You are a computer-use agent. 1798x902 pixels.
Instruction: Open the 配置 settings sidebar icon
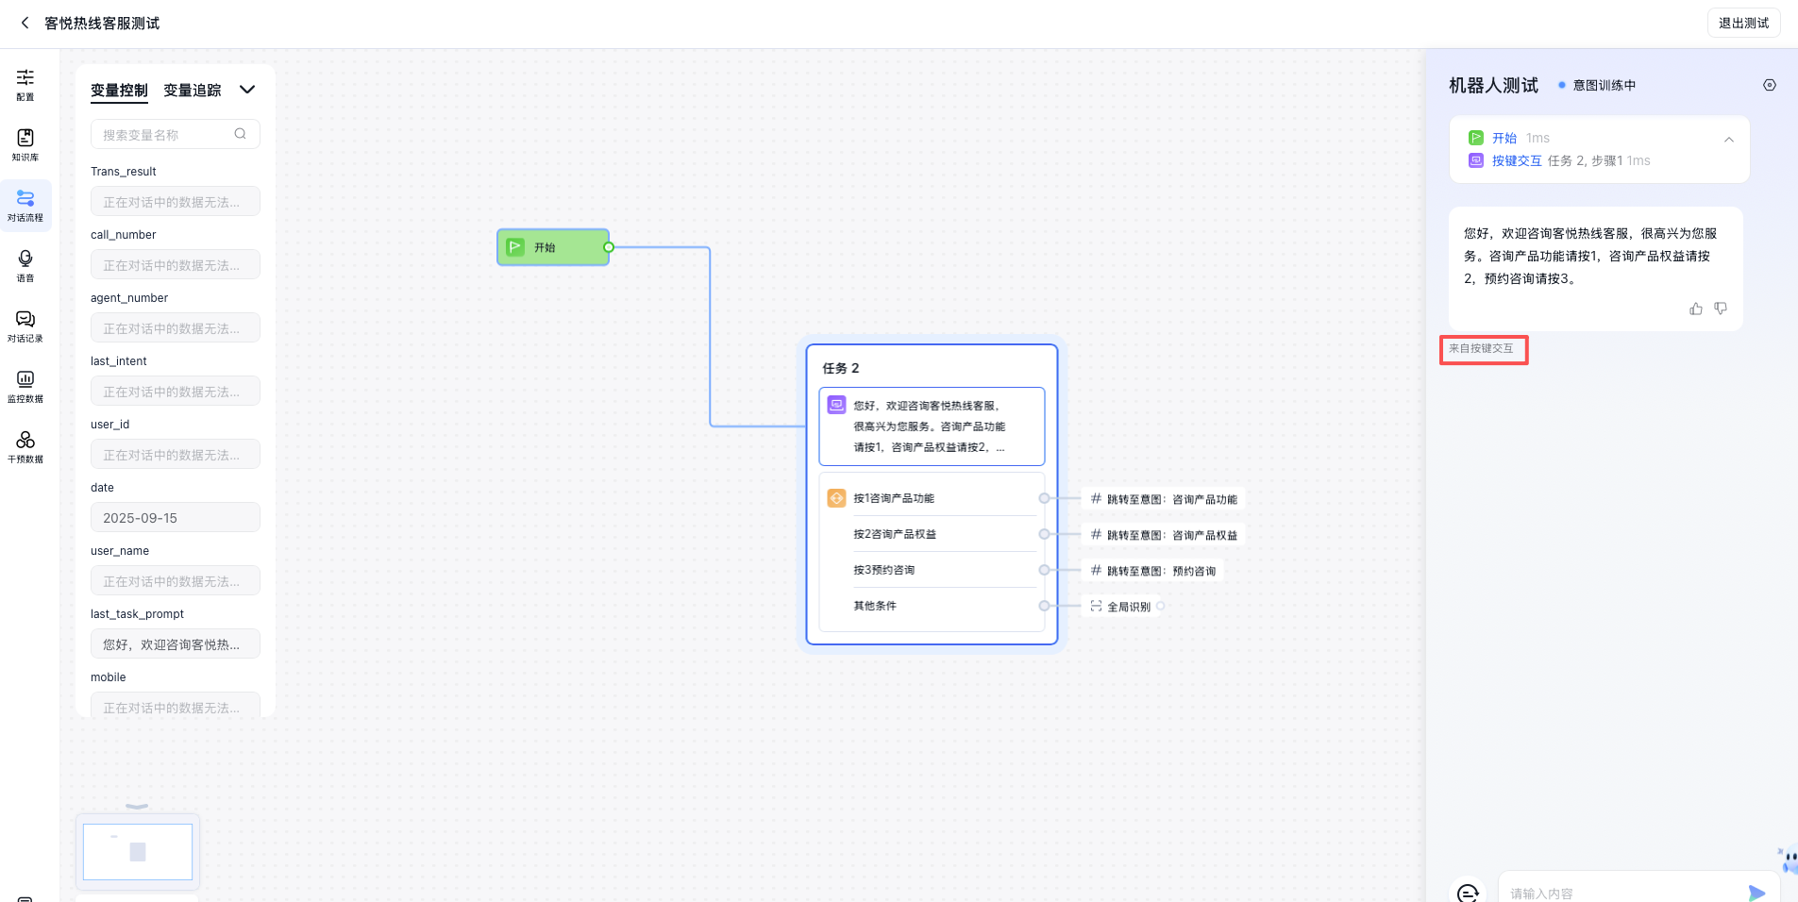pos(25,84)
